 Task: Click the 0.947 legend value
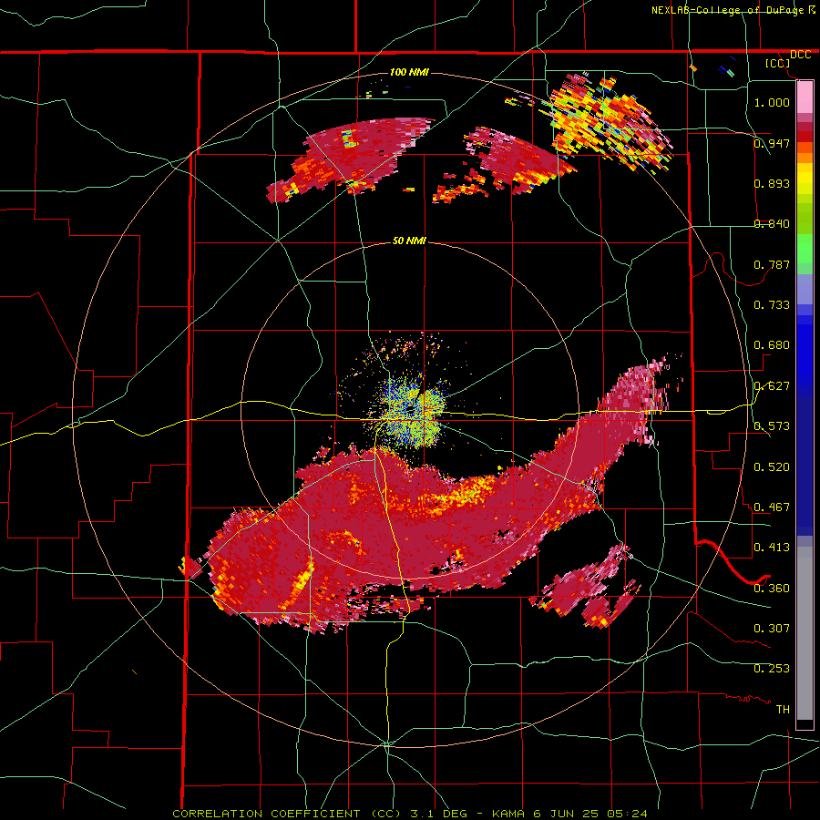772,143
